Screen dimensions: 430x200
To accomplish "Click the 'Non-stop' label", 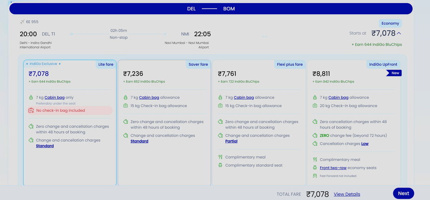I will point(119,37).
